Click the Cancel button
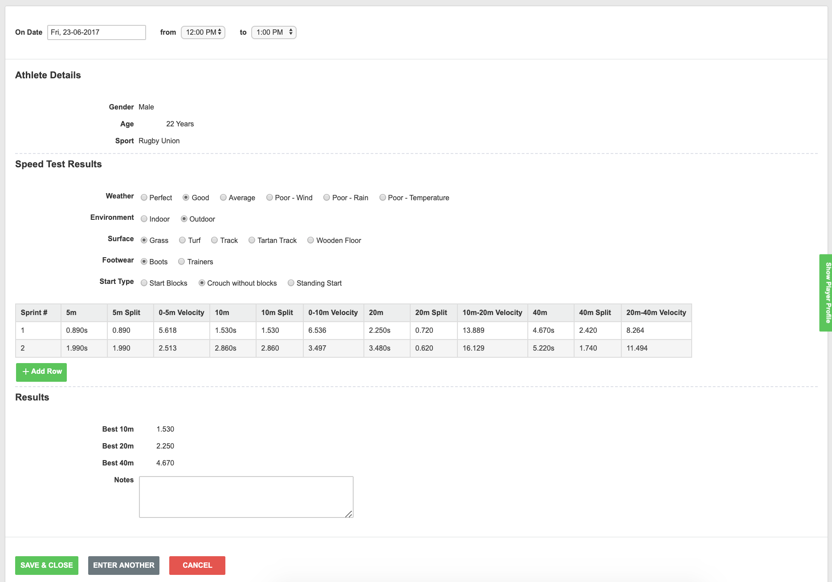832x582 pixels. [x=197, y=566]
